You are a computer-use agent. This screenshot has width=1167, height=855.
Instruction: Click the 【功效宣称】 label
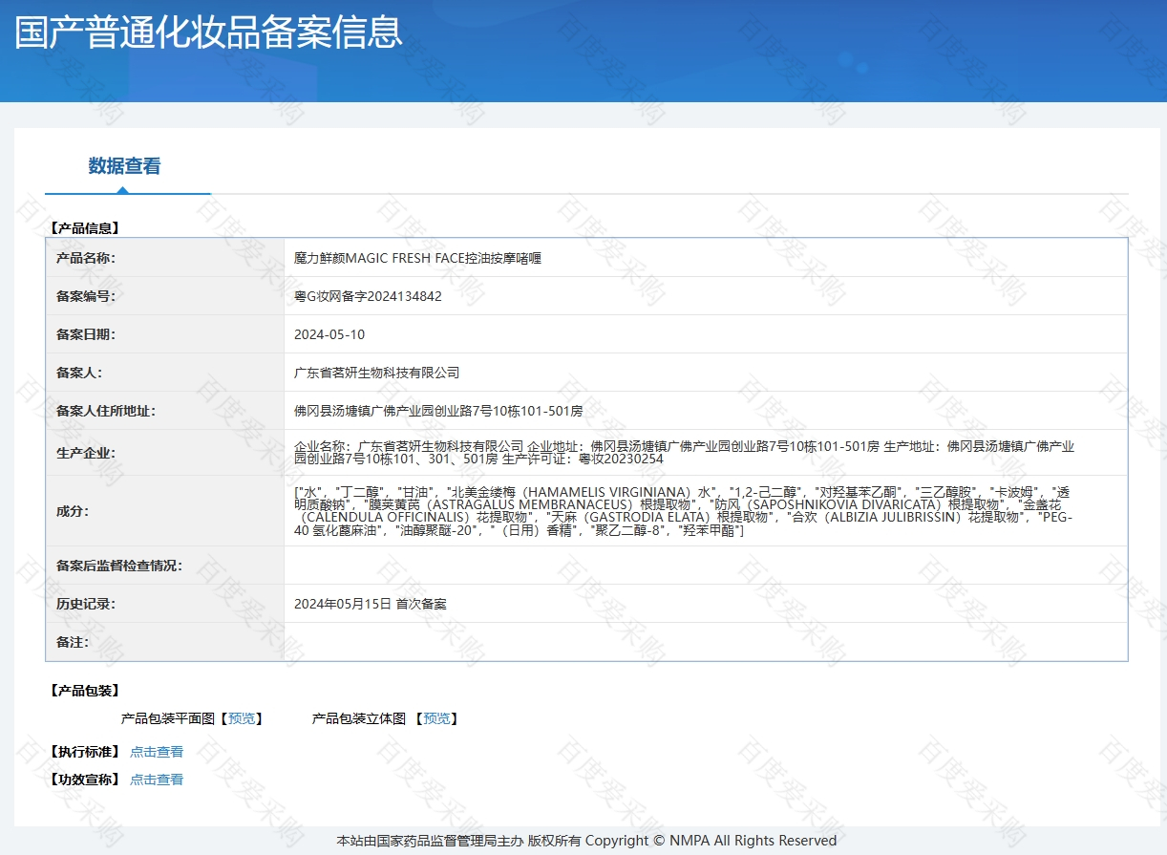point(83,780)
